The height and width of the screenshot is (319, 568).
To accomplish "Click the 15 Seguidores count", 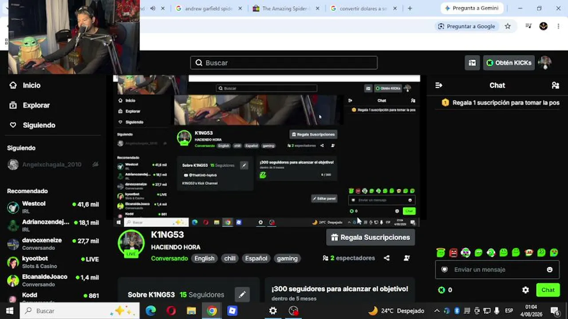I will pyautogui.click(x=202, y=295).
